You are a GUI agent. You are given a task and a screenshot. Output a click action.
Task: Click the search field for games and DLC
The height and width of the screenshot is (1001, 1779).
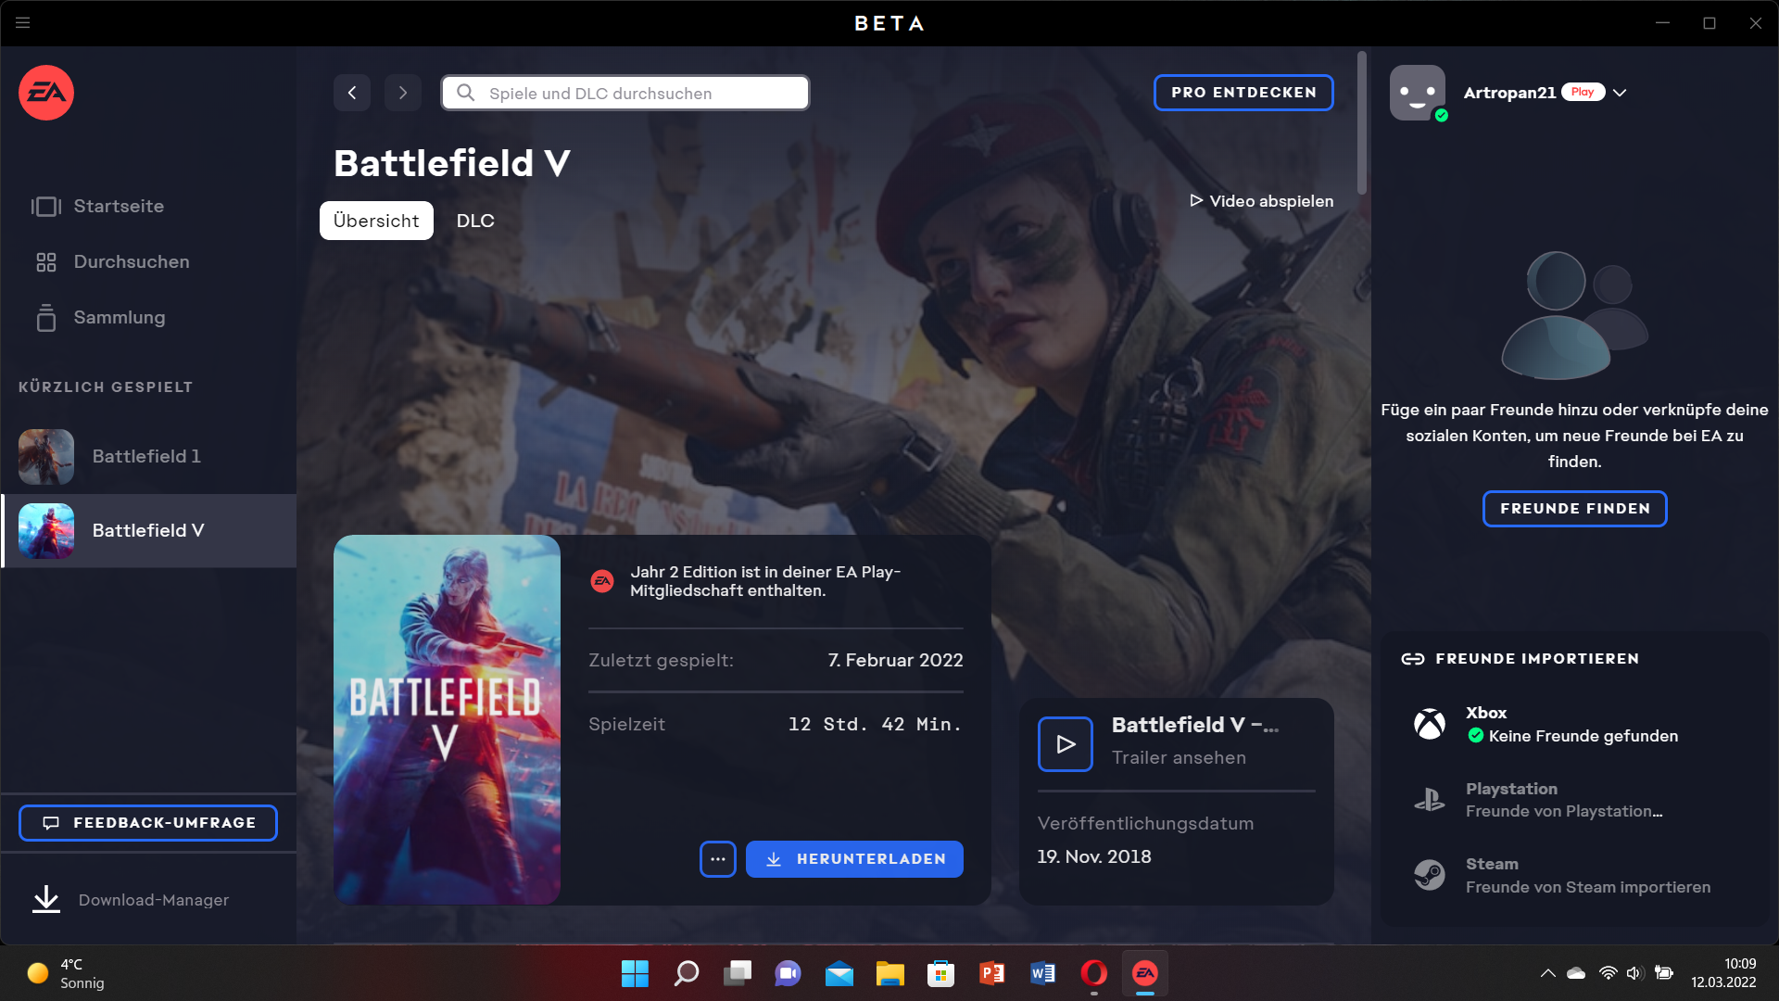pyautogui.click(x=625, y=93)
